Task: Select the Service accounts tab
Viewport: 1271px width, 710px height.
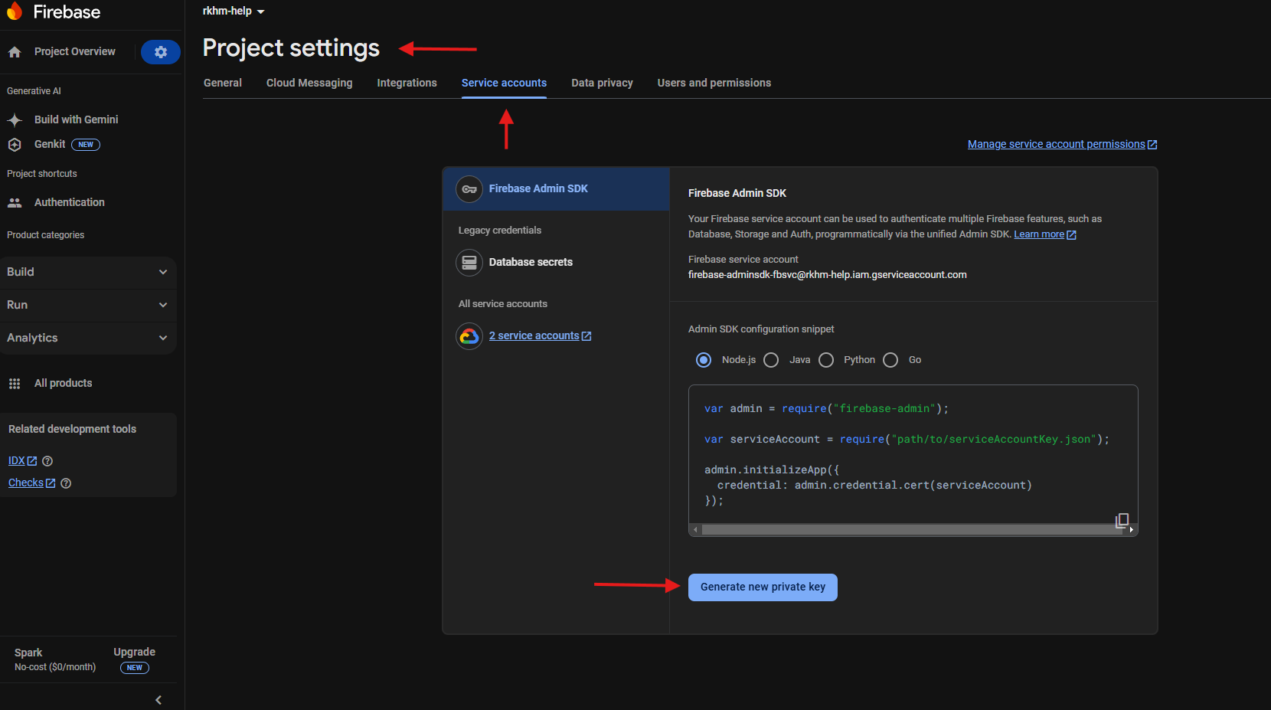Action: pyautogui.click(x=504, y=83)
